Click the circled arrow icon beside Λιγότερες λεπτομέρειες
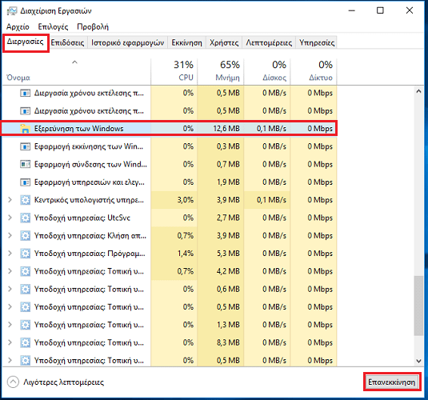428x400 pixels. click(13, 382)
